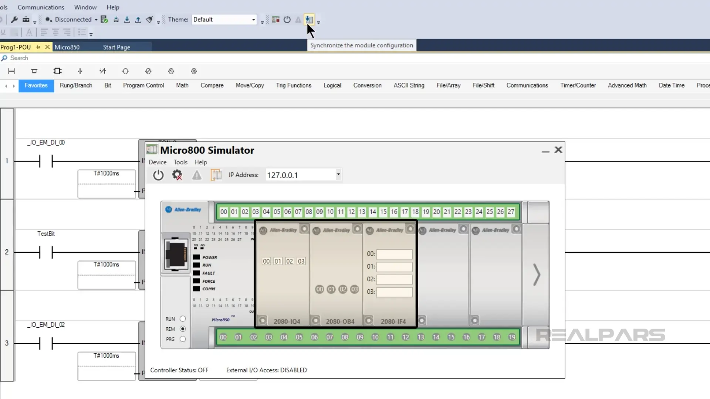
Task: Click the simulator synchronize modules icon
Action: (x=216, y=175)
